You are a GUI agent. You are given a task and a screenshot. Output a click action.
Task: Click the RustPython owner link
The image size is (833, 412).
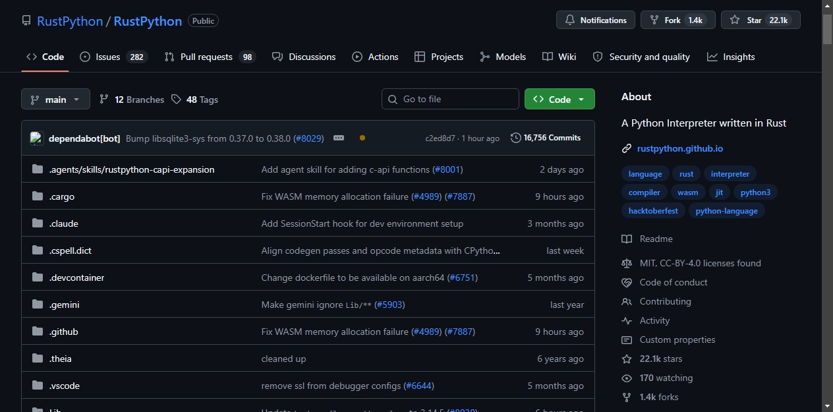(x=70, y=21)
